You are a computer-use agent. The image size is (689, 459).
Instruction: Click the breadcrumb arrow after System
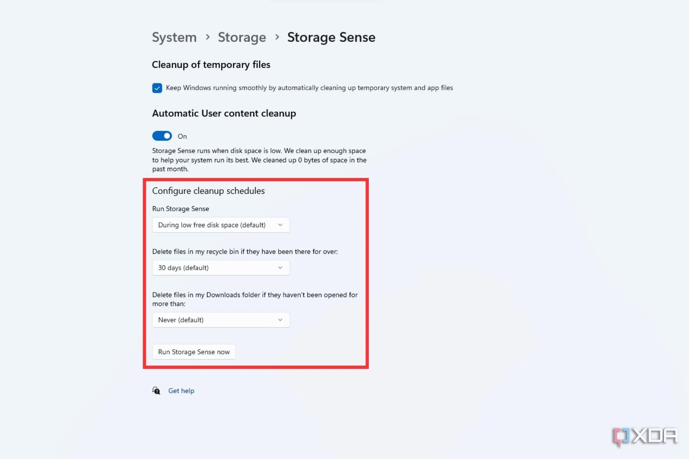click(208, 37)
